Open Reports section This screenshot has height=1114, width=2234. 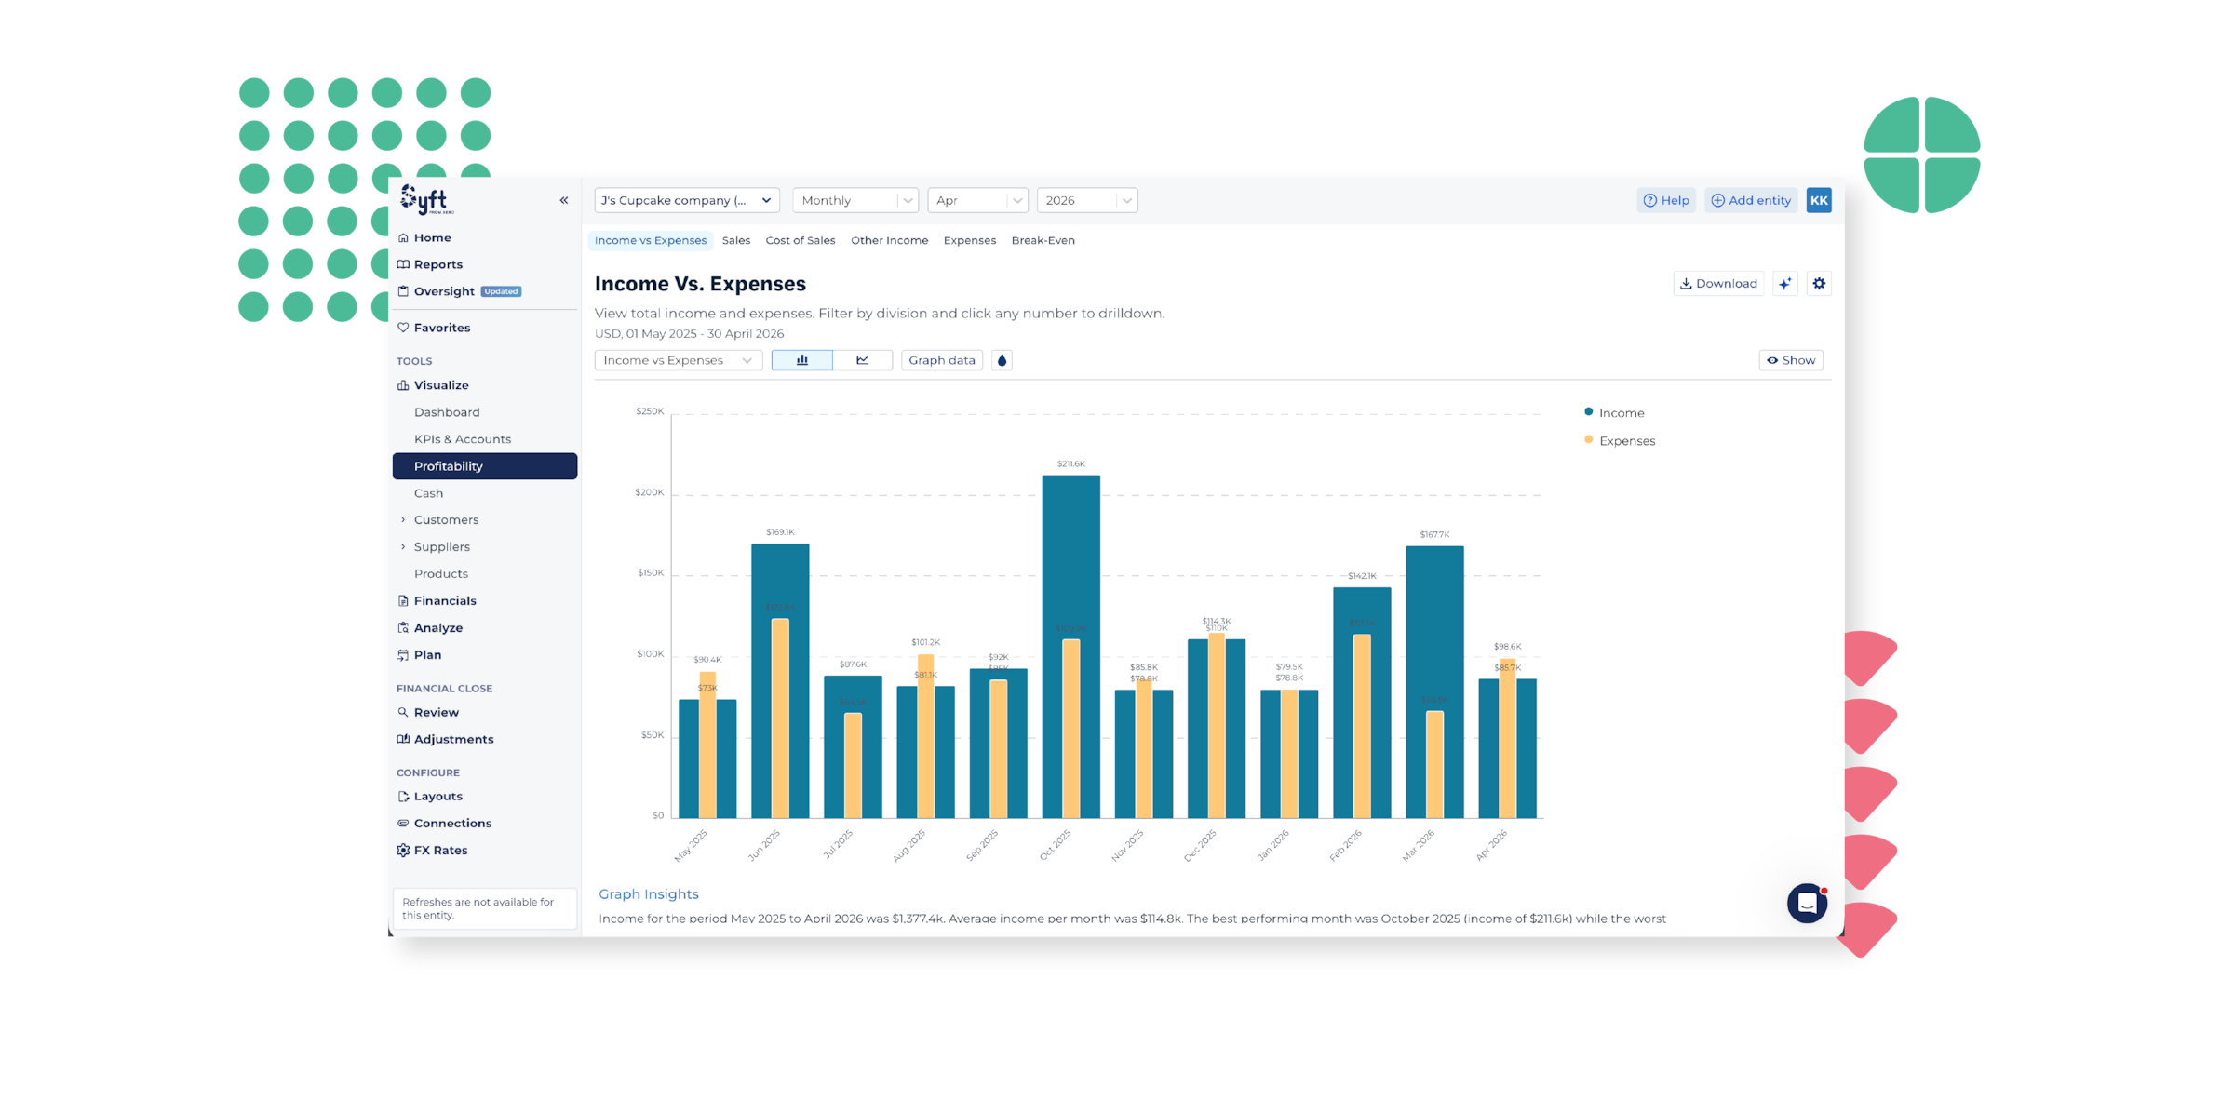[x=437, y=264]
